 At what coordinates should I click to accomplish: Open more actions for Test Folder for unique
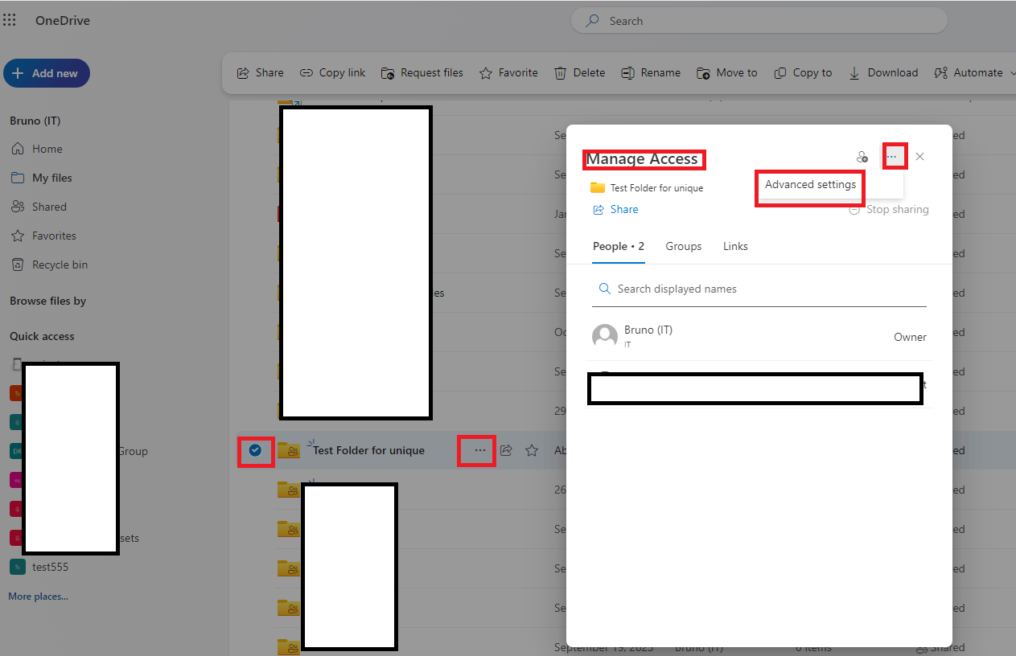click(480, 450)
